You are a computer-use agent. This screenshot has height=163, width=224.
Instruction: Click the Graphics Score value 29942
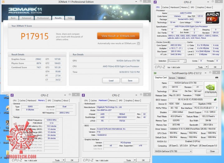(38, 59)
